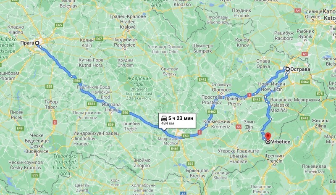Click the red Vrbětice destination pin
This screenshot has width=336, height=195.
tap(268, 137)
